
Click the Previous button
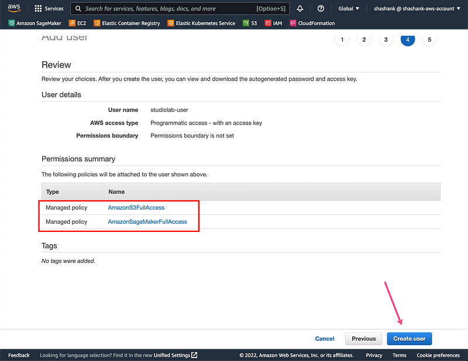363,339
